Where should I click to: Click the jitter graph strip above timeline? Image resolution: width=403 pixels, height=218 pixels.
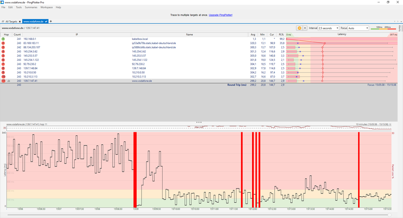pyautogui.click(x=199, y=128)
